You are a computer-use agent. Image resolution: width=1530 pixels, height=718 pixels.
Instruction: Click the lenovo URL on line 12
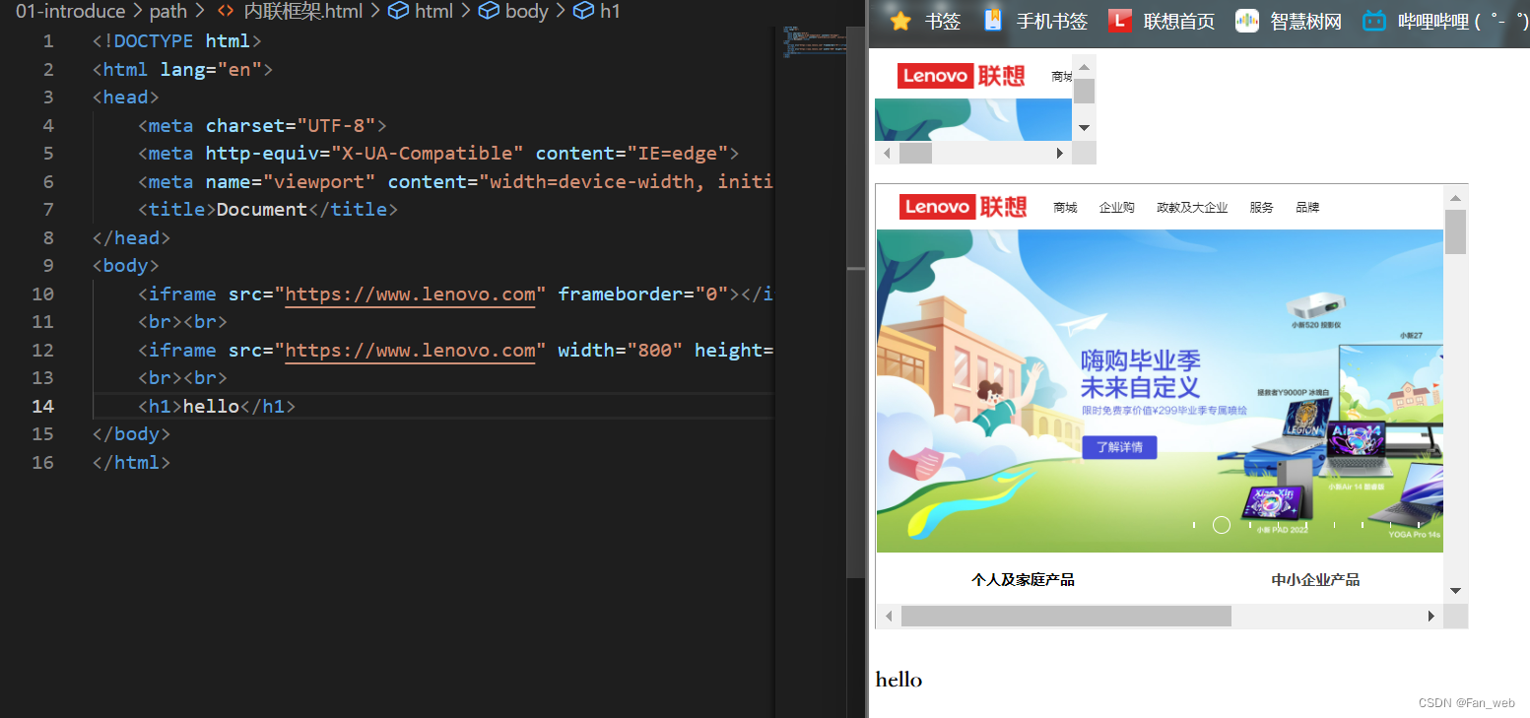click(410, 350)
